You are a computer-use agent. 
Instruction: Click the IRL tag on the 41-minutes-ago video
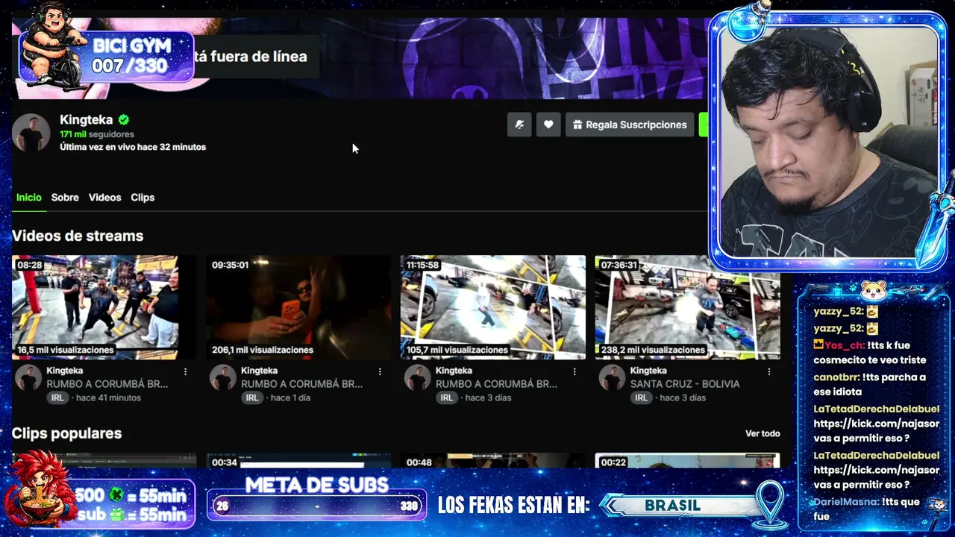[57, 398]
